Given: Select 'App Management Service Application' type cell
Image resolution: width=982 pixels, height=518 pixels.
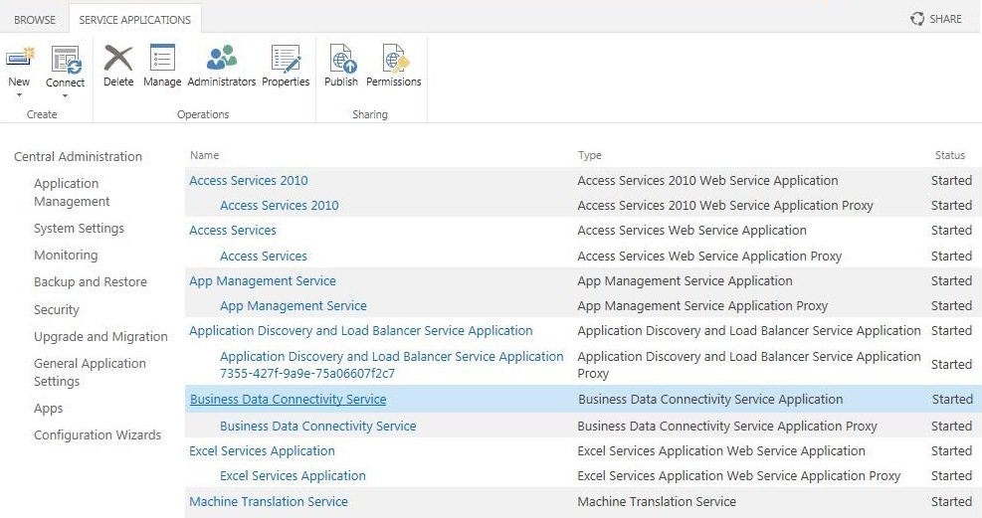Looking at the screenshot, I should (686, 281).
